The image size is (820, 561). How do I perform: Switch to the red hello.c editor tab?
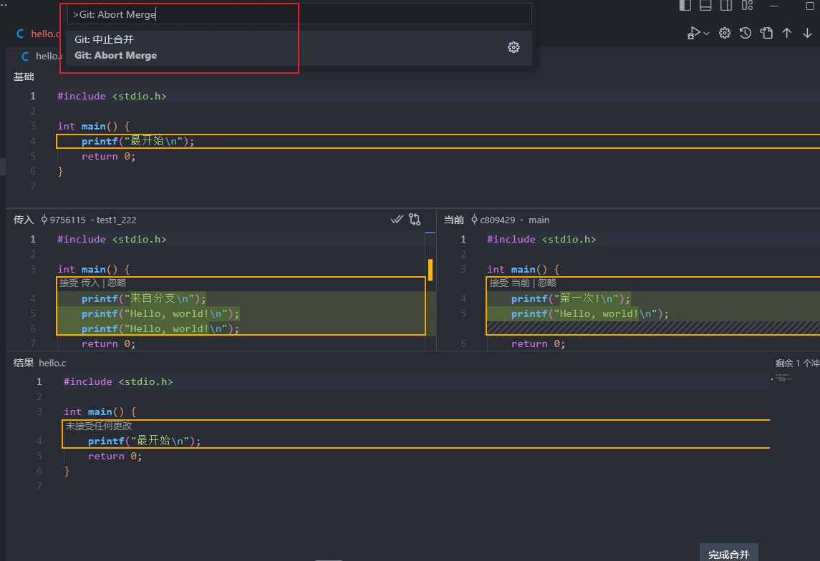tap(39, 34)
